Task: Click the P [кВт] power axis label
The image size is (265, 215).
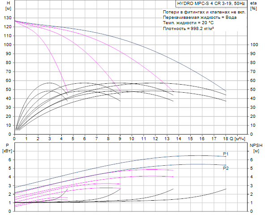Action: coord(7,148)
